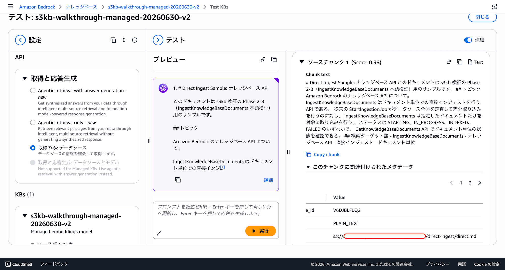This screenshot has width=505, height=270.
Task: Click the Managed embeddings model label
Action: pos(61,232)
